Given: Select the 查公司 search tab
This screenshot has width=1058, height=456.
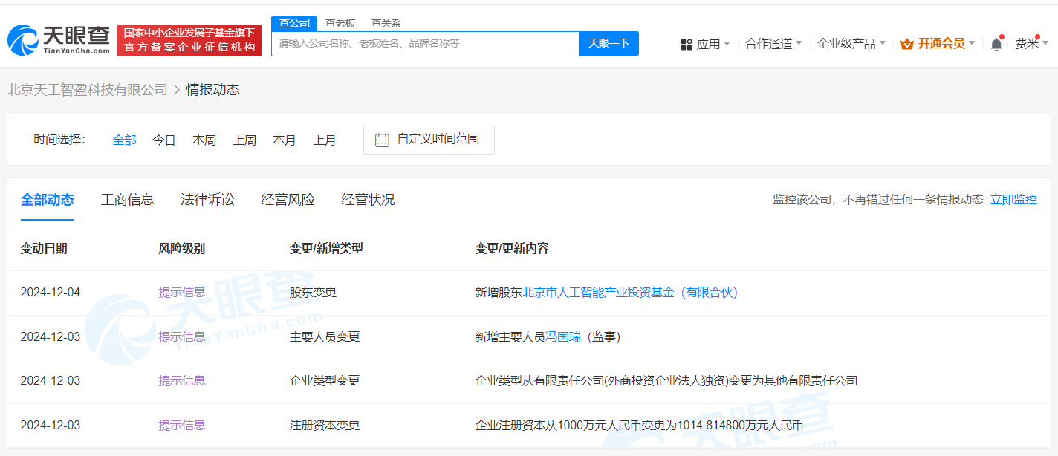Looking at the screenshot, I should click(294, 23).
